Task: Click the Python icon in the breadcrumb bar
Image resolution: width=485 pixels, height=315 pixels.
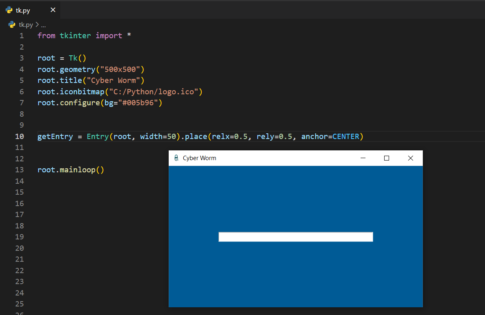Action: click(x=12, y=25)
